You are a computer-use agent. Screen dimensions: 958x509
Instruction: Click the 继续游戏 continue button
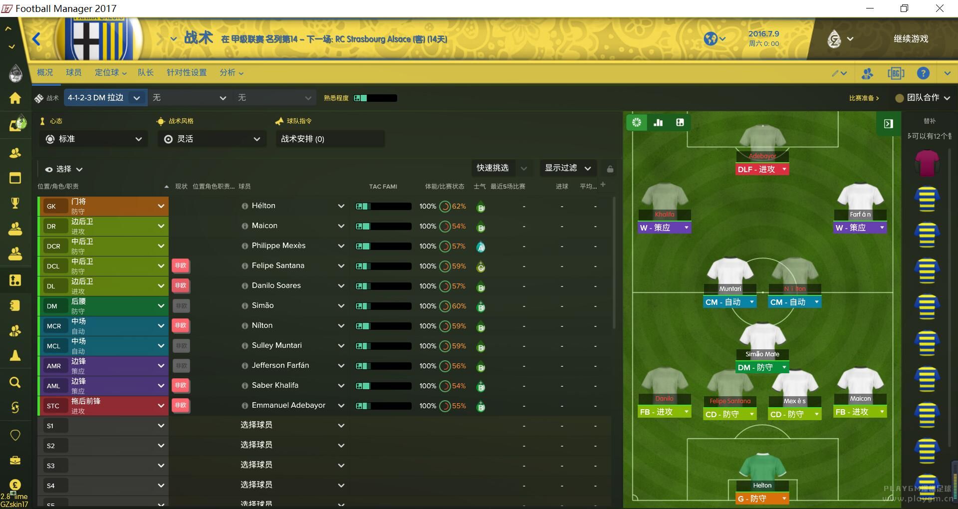pos(911,39)
